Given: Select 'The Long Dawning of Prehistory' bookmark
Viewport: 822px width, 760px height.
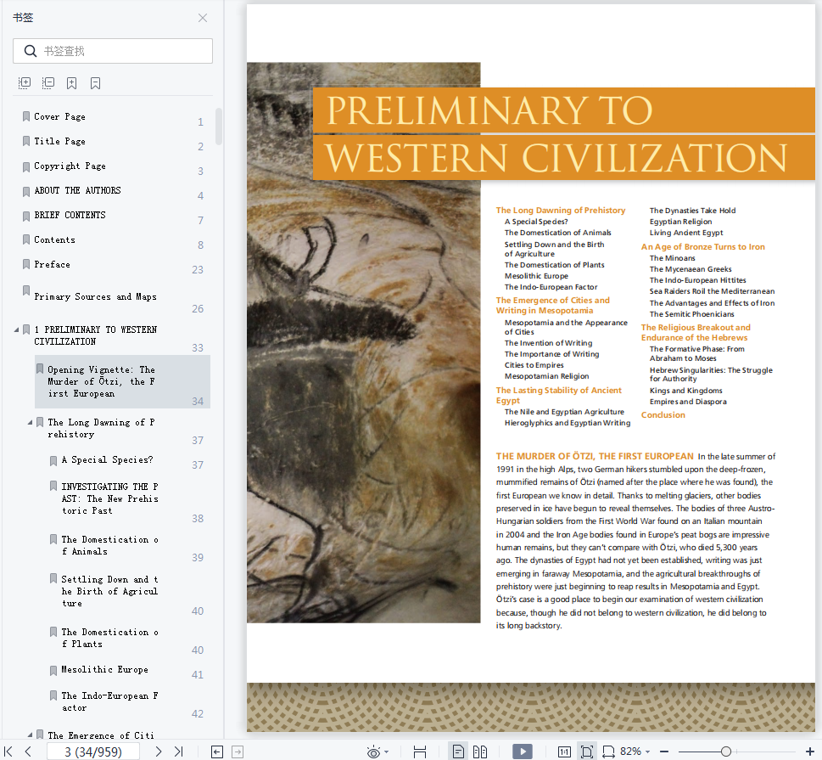Looking at the screenshot, I should click(101, 428).
